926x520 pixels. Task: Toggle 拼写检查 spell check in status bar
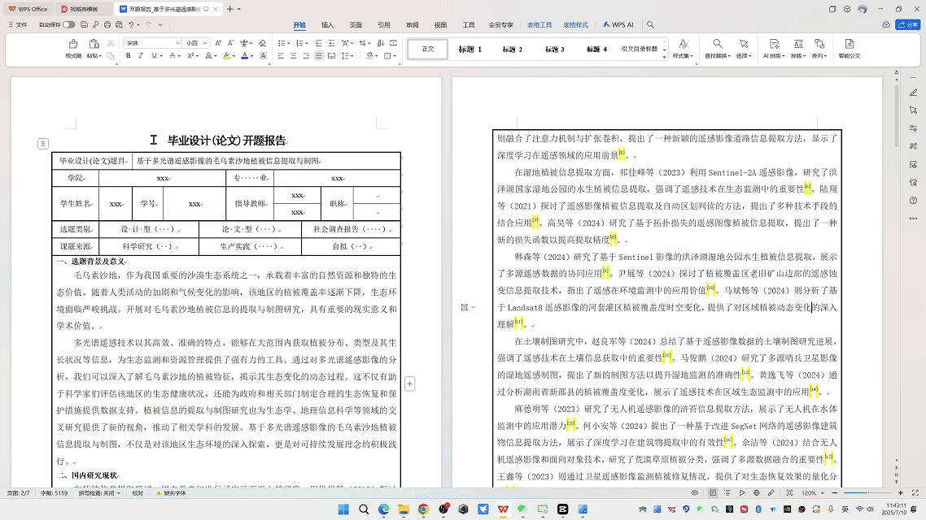point(96,493)
